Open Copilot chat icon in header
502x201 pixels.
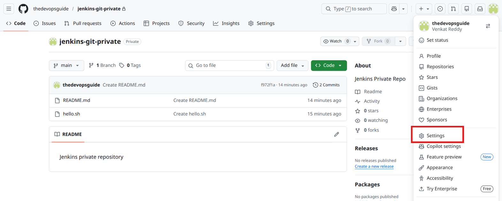394,9
